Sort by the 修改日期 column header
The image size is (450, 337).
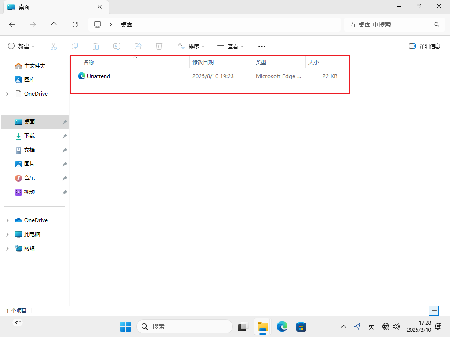pyautogui.click(x=203, y=62)
